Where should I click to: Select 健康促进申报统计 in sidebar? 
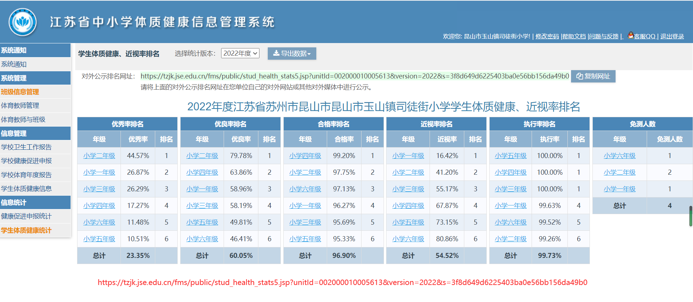(35, 216)
